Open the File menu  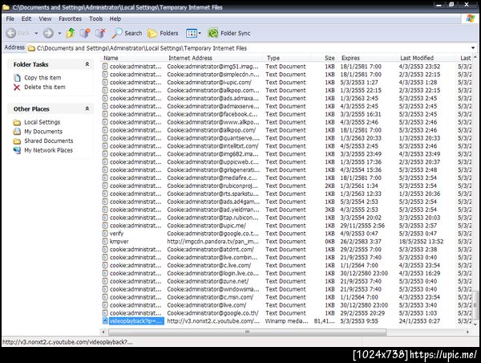click(x=10, y=18)
